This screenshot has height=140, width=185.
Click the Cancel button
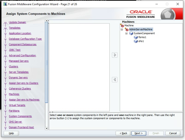click(173, 133)
